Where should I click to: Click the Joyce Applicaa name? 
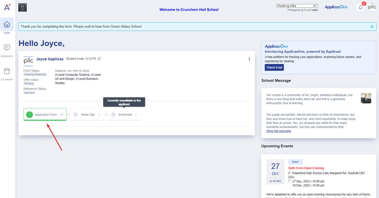click(x=50, y=59)
